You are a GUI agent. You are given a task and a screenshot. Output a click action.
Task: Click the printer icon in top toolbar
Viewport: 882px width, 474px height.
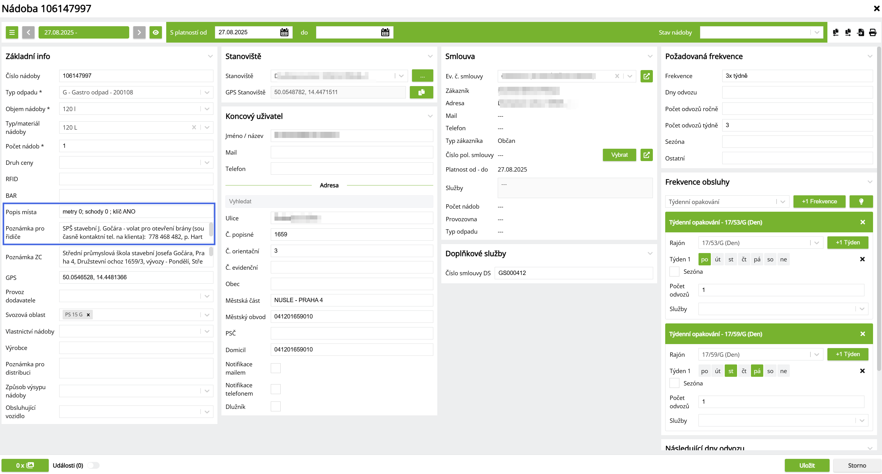tap(872, 33)
